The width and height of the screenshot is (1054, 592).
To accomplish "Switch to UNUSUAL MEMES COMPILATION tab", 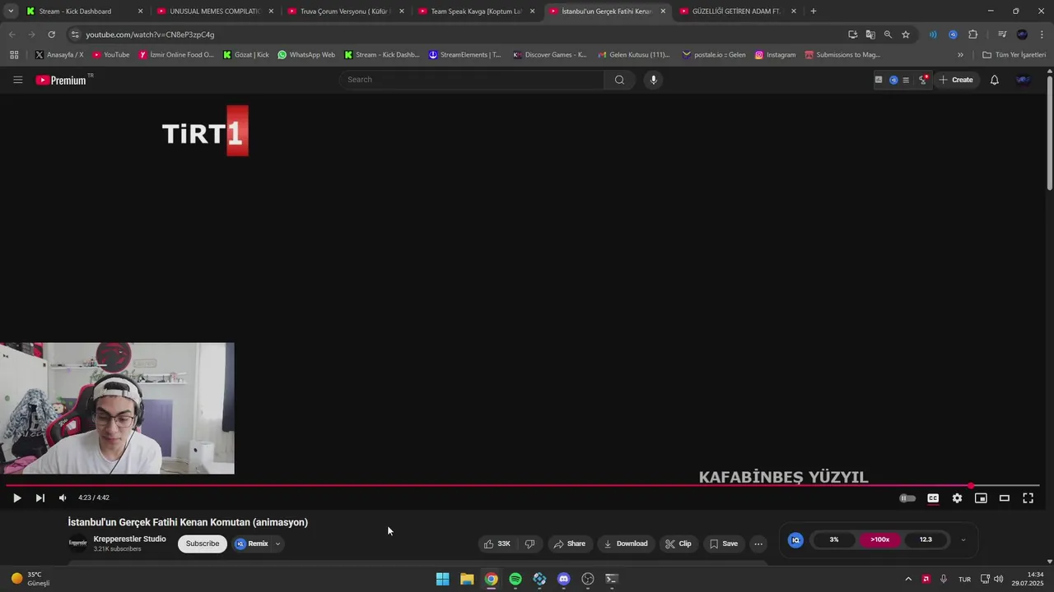I will tap(212, 12).
